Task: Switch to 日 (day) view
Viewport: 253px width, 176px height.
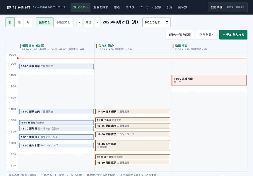Action: pyautogui.click(x=10, y=22)
